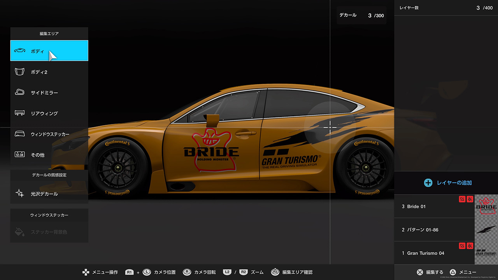Click second red icon on Gran Turismo 04 layer

pos(470,246)
